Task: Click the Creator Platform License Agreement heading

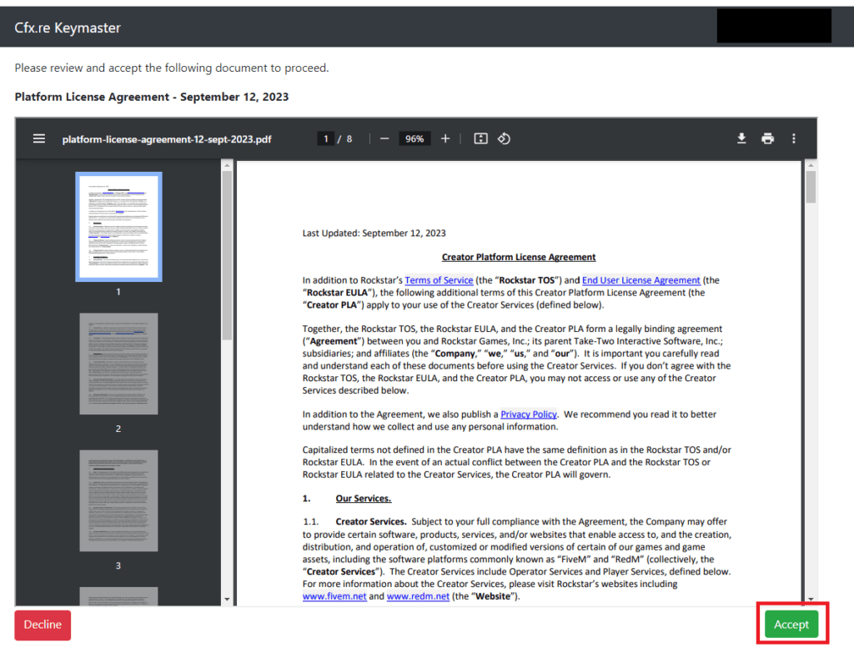Action: click(x=519, y=257)
